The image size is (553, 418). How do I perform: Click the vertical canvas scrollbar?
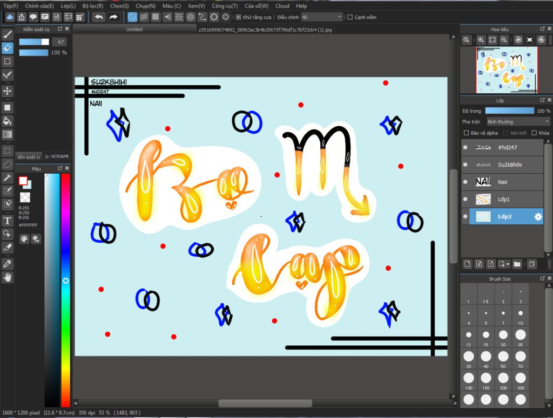coord(454,216)
